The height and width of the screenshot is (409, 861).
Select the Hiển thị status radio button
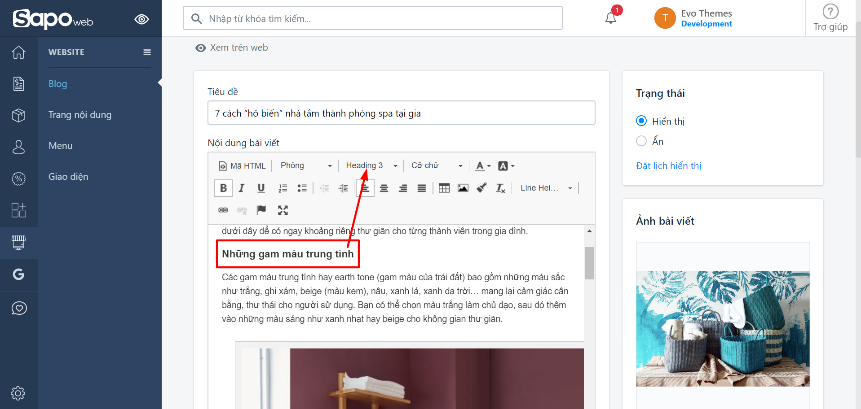(x=641, y=121)
